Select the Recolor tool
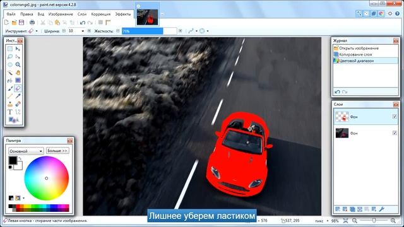The height and width of the screenshot is (227, 404). click(x=18, y=104)
